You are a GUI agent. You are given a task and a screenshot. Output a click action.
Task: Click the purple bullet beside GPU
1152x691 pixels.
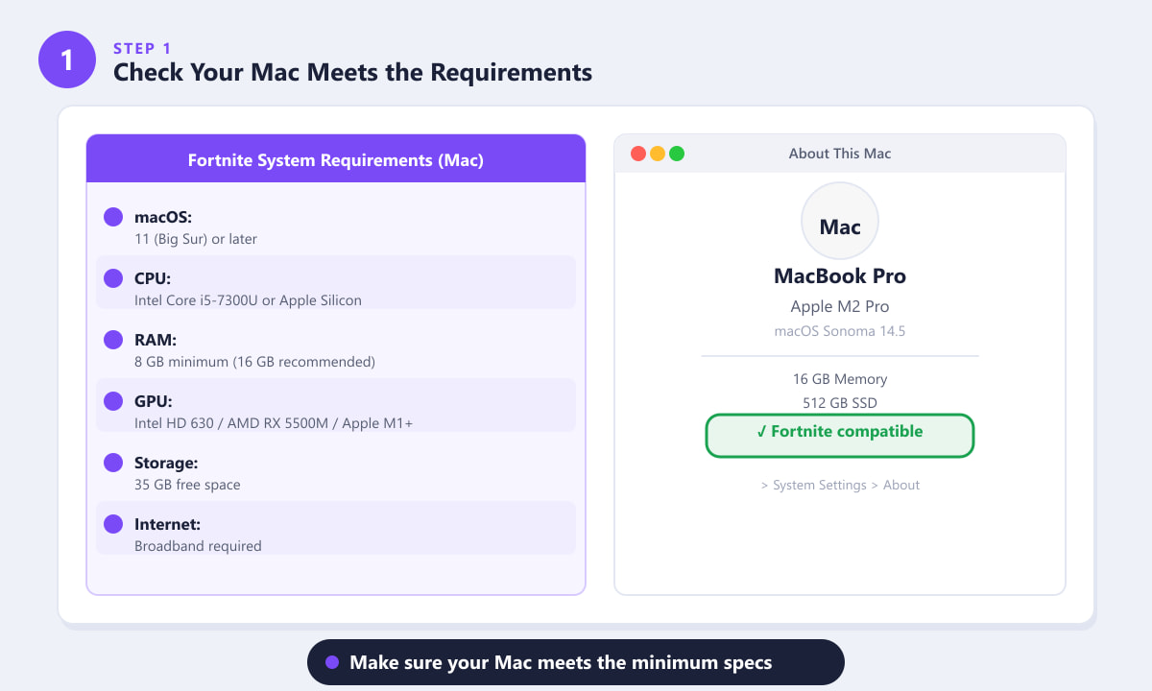(113, 401)
